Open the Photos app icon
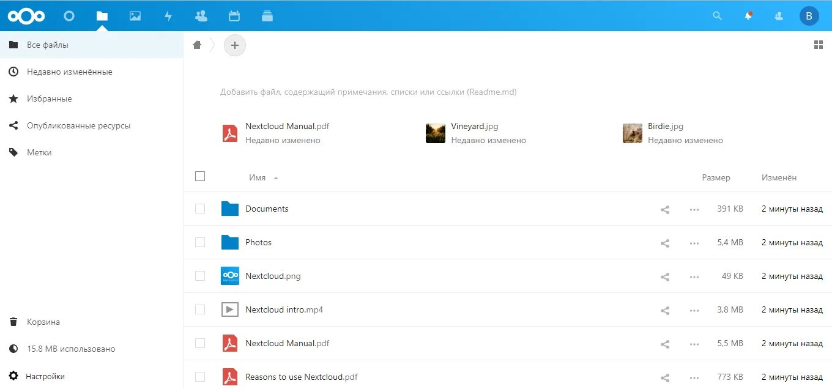The image size is (832, 389). point(135,16)
